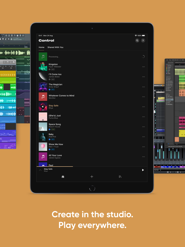Expand the mini player with the up chevron
The image size is (185, 247).
(40, 170)
